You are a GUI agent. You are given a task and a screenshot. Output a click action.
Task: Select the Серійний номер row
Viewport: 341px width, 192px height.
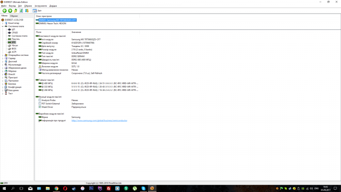click(x=87, y=43)
